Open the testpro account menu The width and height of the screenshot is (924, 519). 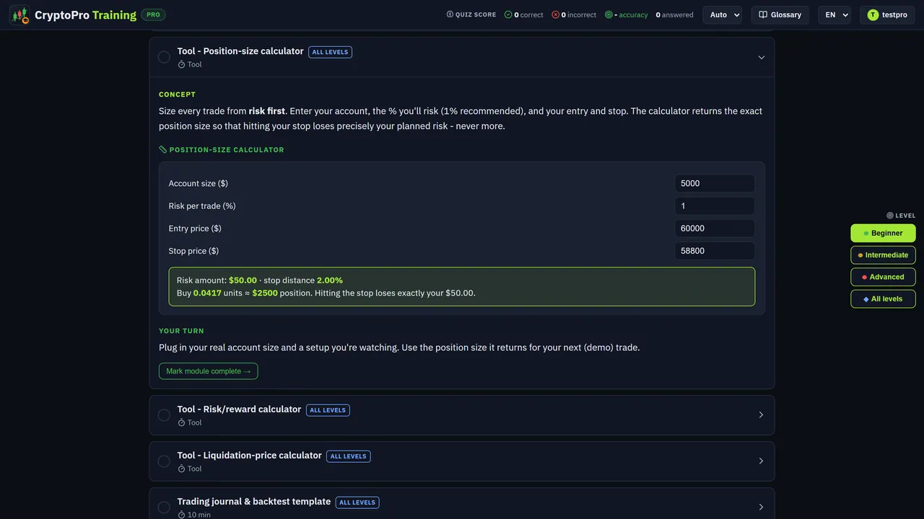click(x=887, y=14)
